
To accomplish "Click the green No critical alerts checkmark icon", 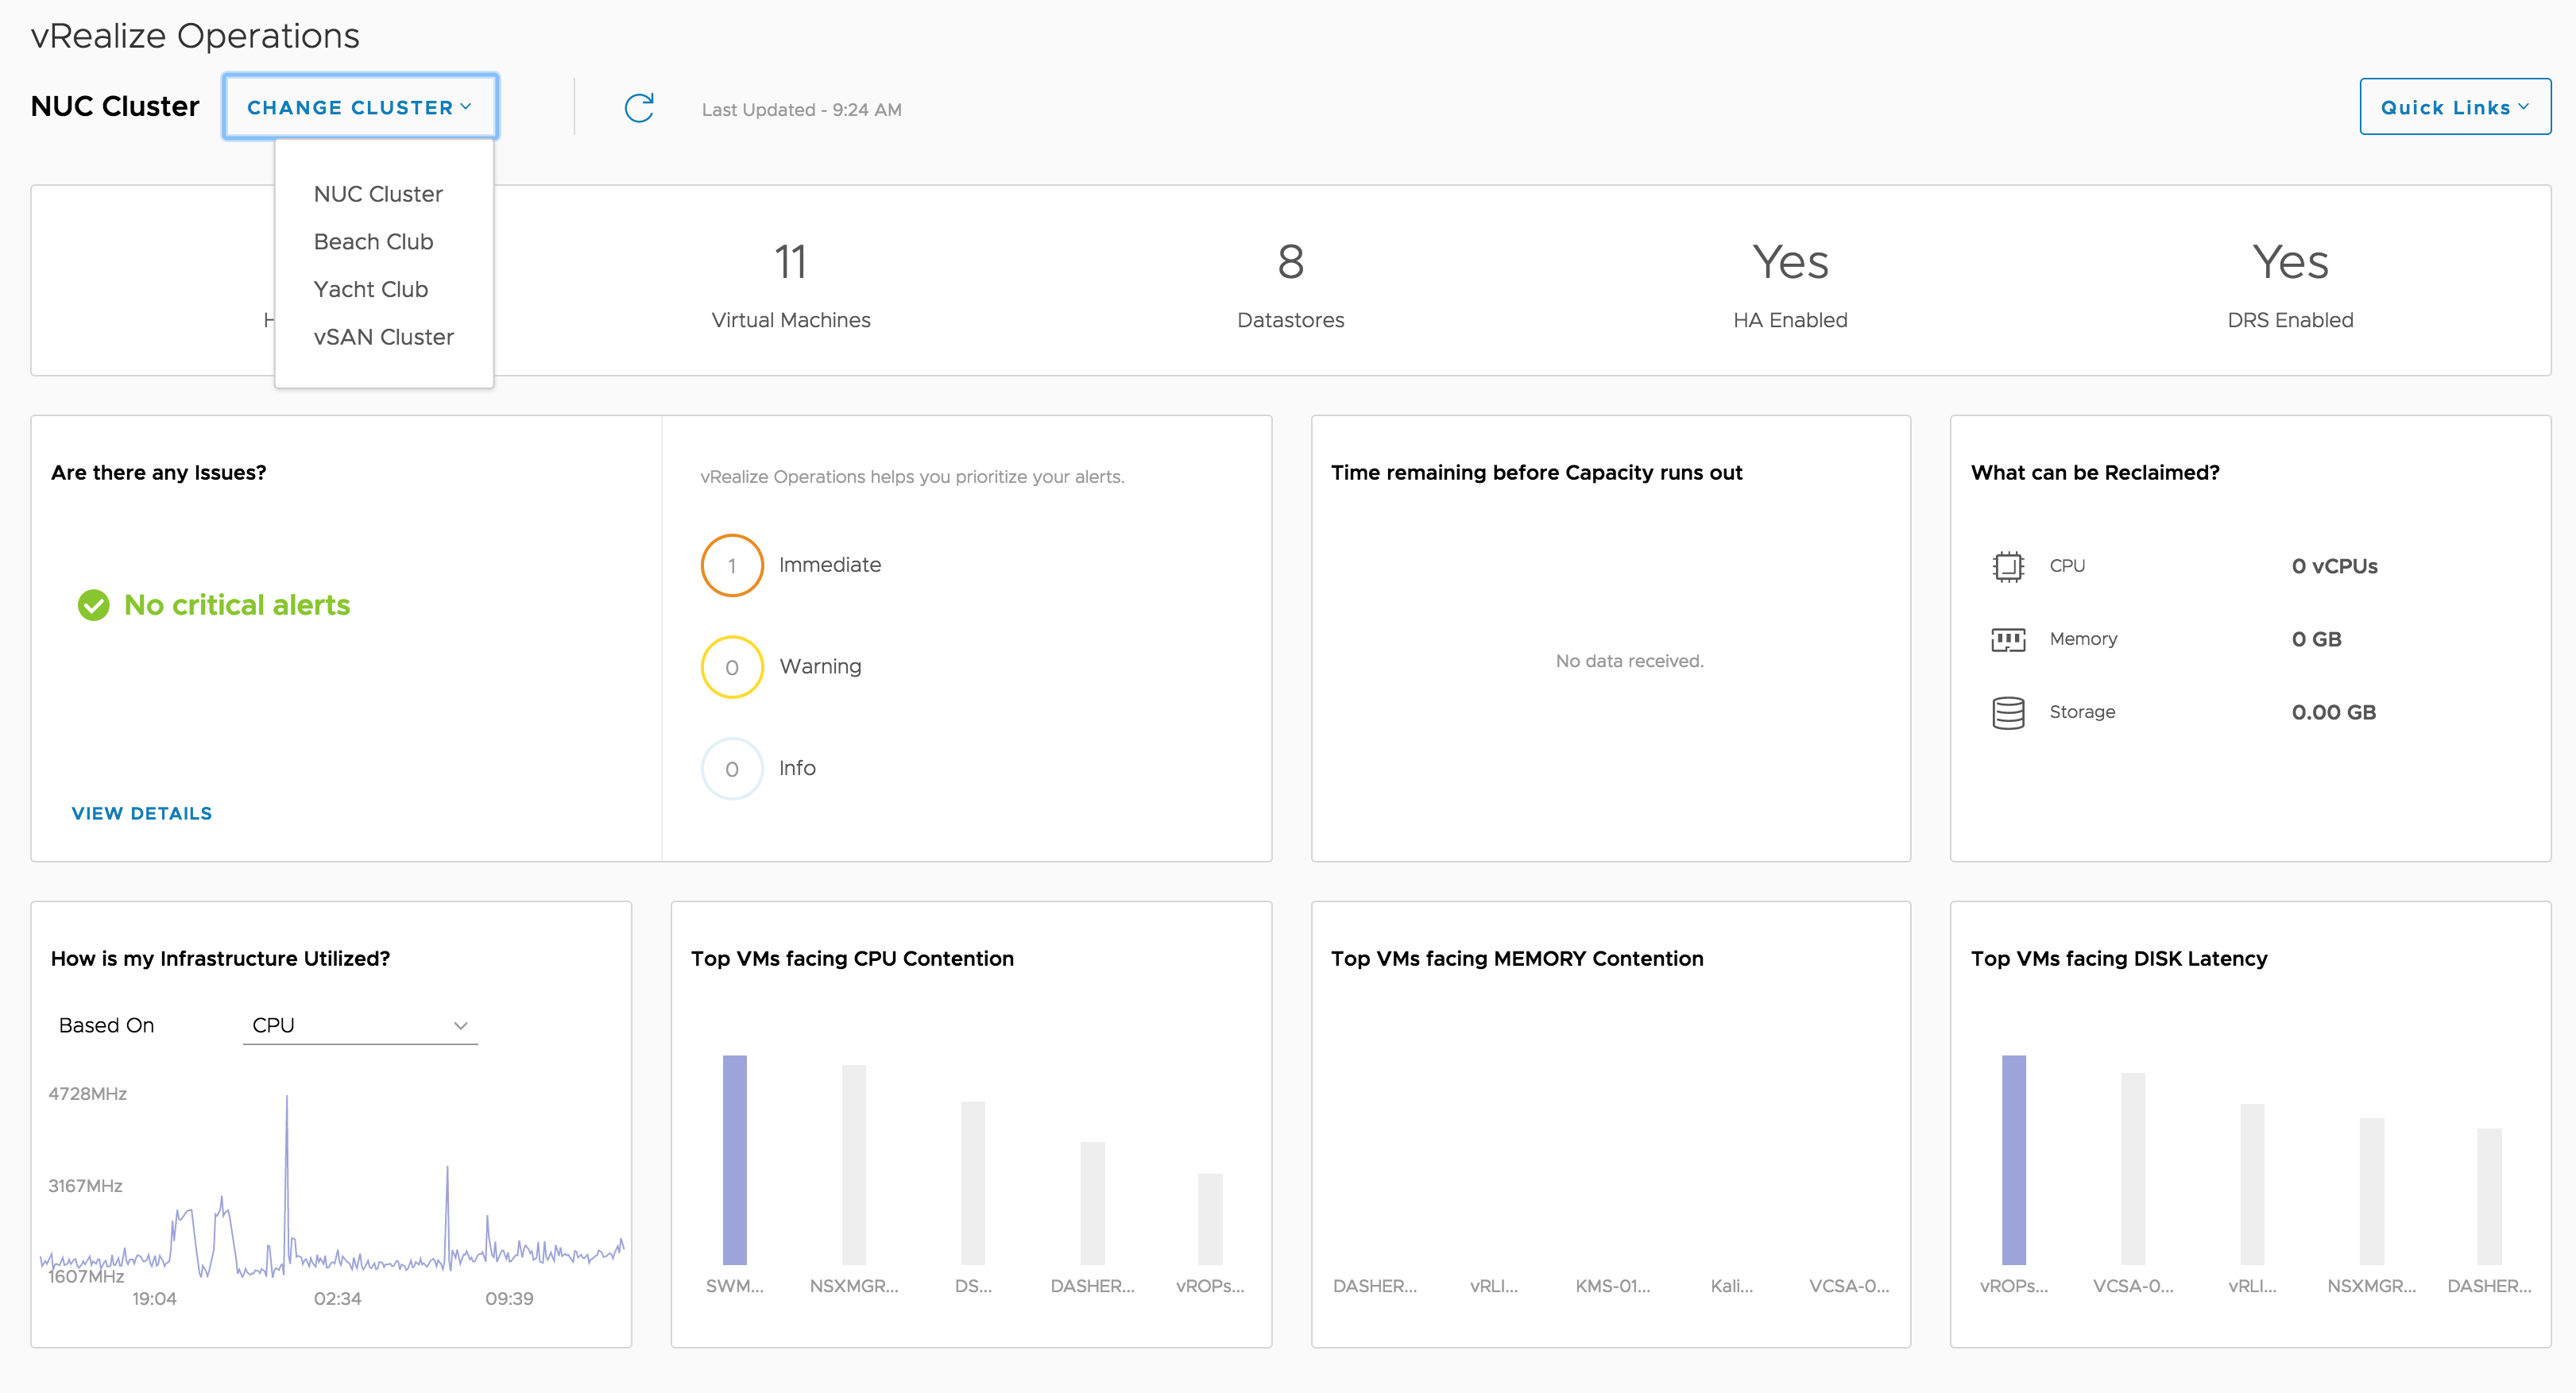I will click(x=94, y=604).
